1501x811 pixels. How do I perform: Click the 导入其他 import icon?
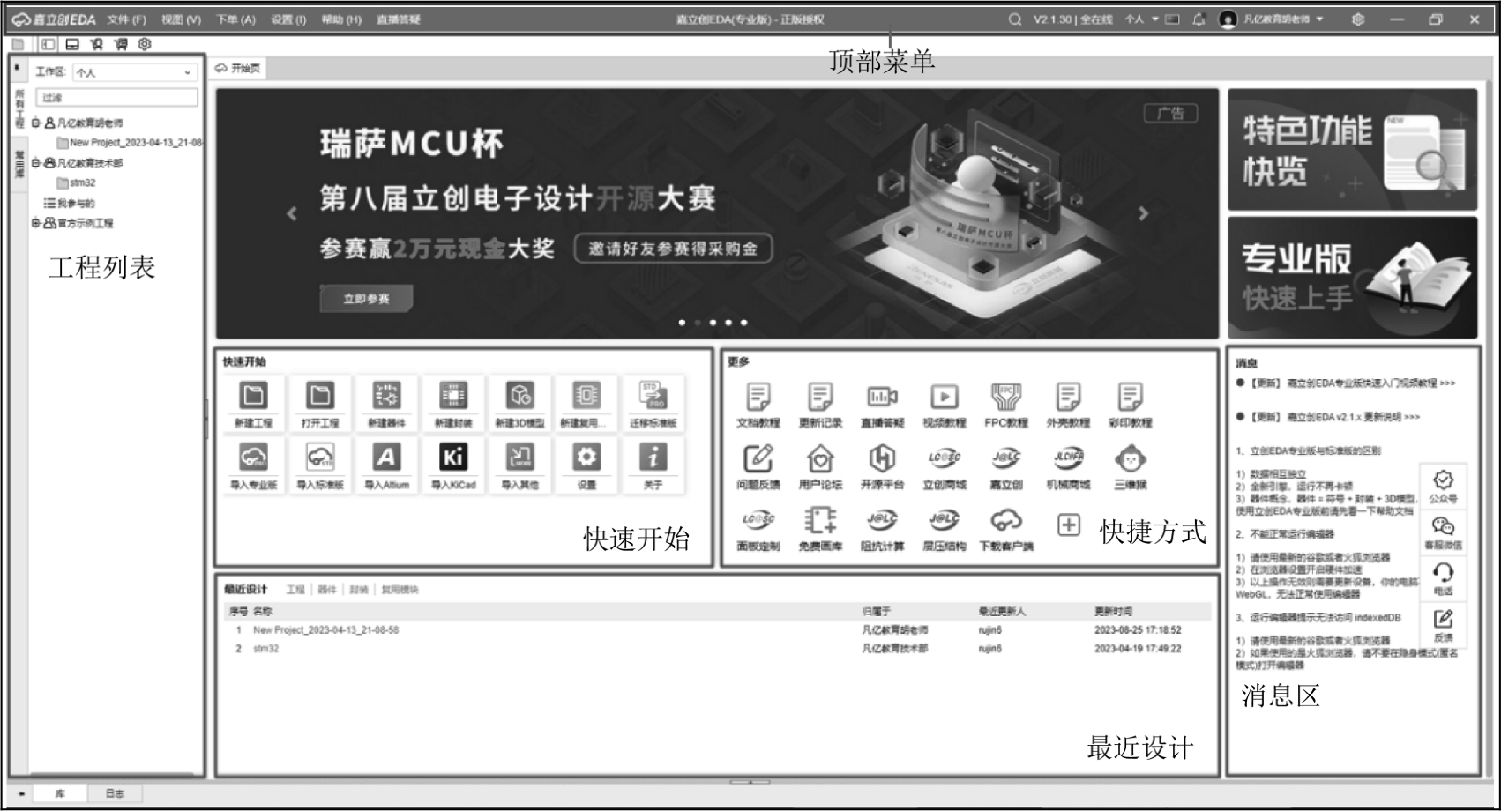coord(519,457)
